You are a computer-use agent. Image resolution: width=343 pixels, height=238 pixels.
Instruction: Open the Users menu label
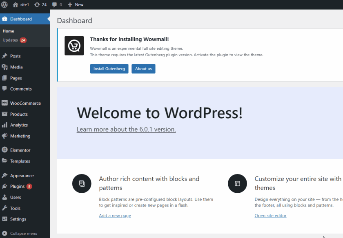click(16, 197)
